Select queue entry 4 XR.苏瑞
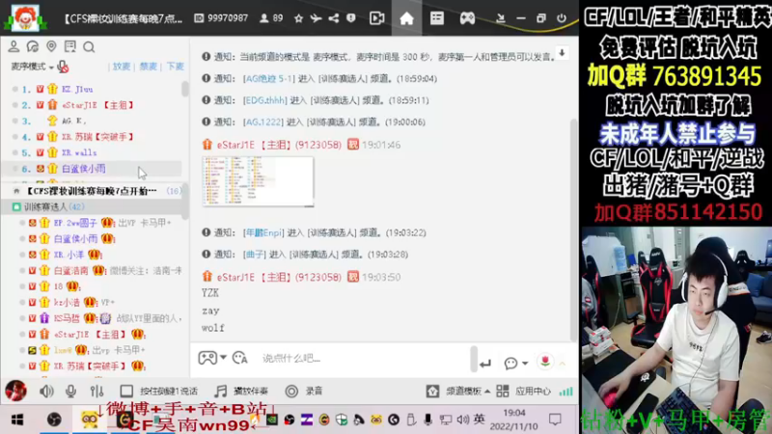The image size is (772, 434). click(91, 136)
